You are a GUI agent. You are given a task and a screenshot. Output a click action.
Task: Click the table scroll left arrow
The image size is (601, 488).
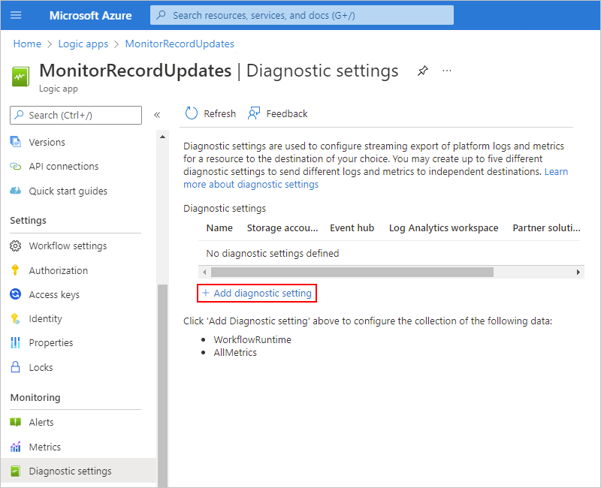click(204, 272)
